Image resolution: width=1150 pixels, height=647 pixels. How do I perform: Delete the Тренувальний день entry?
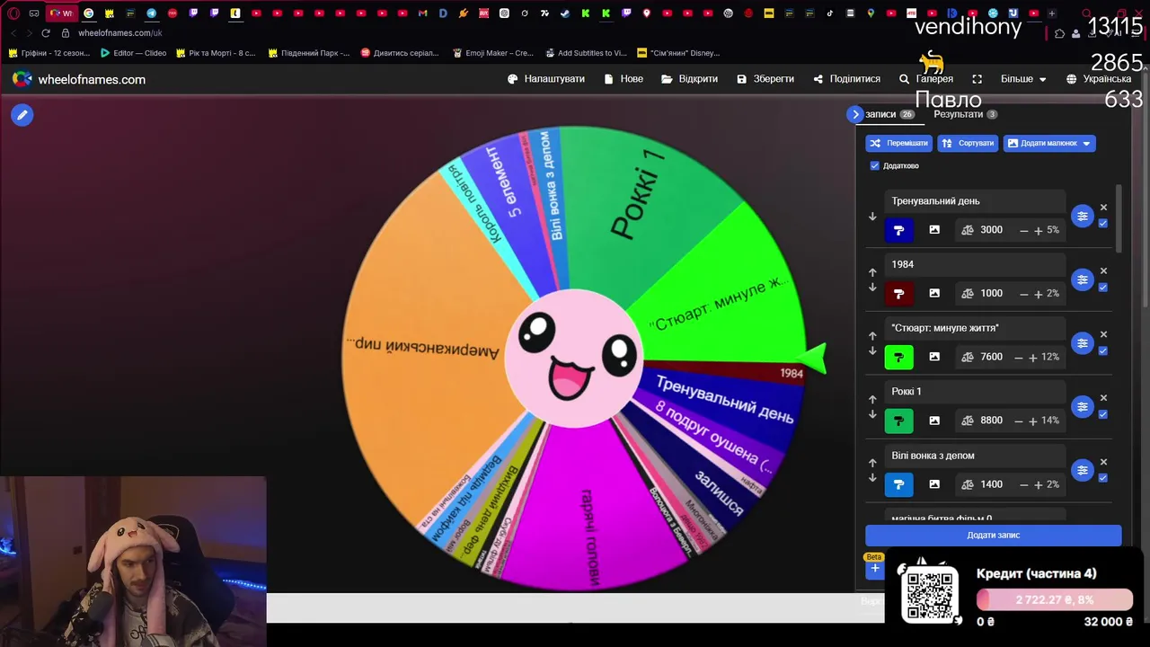(1103, 208)
